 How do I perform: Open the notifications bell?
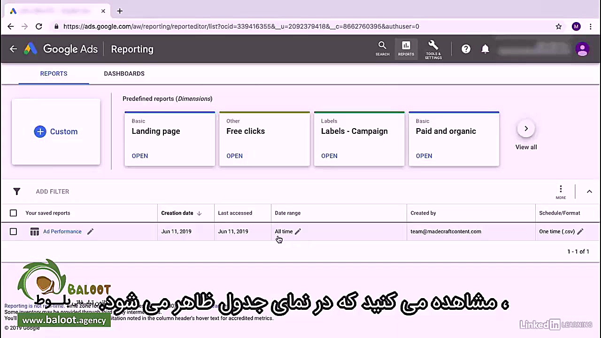[x=485, y=49]
